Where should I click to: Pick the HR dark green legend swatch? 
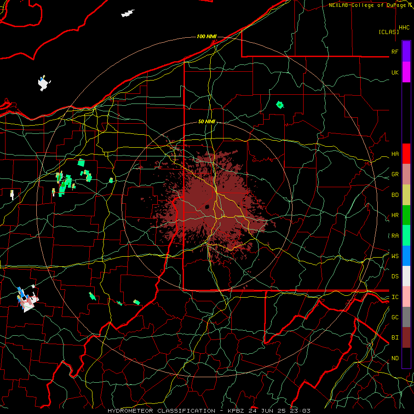(406, 215)
